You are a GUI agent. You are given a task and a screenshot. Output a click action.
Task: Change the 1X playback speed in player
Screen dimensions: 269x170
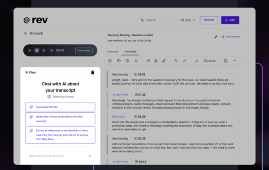click(52, 51)
